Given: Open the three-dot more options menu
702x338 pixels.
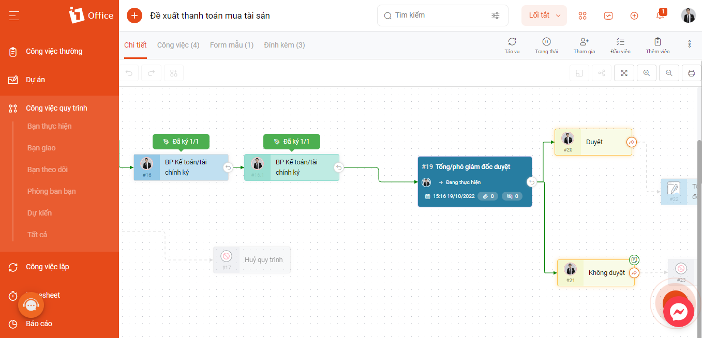Looking at the screenshot, I should pyautogui.click(x=690, y=44).
